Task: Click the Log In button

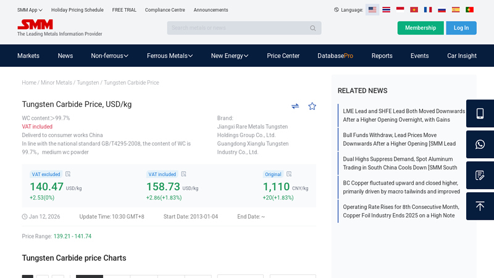Action: 461,28
